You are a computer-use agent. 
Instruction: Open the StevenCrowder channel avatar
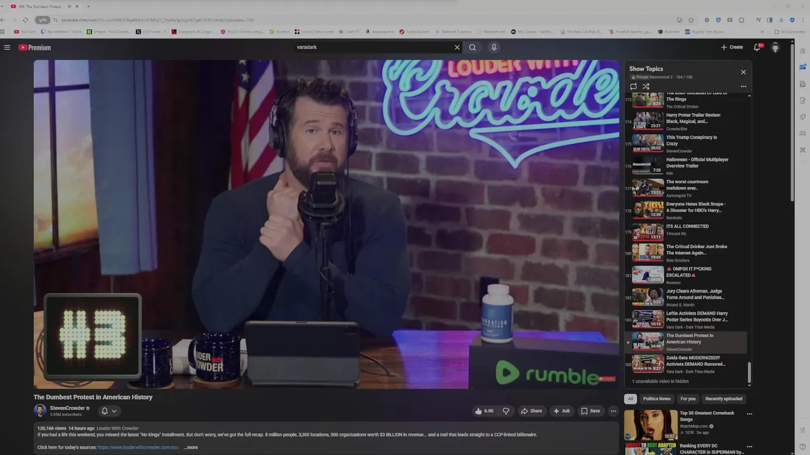(x=40, y=411)
